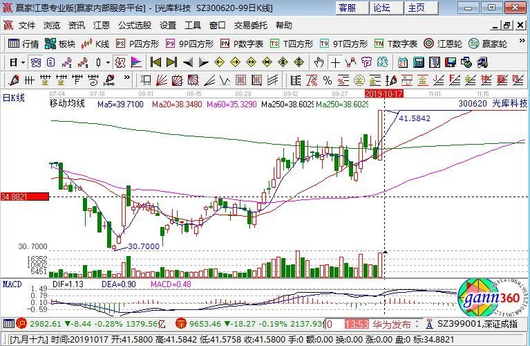Screen dimensions: 530x346
Task: Open the 工具 menu
Action: 193,26
